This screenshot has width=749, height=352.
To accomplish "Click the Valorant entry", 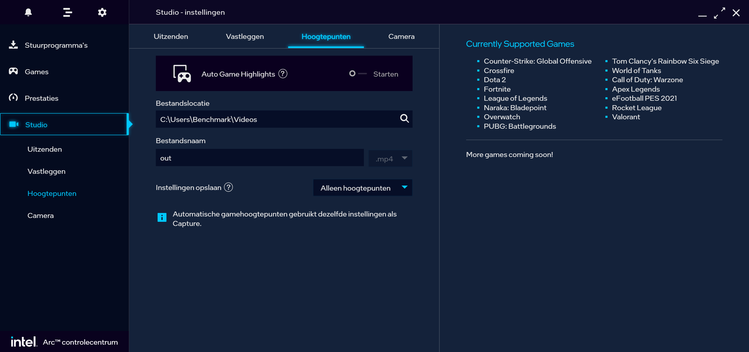I will point(626,117).
